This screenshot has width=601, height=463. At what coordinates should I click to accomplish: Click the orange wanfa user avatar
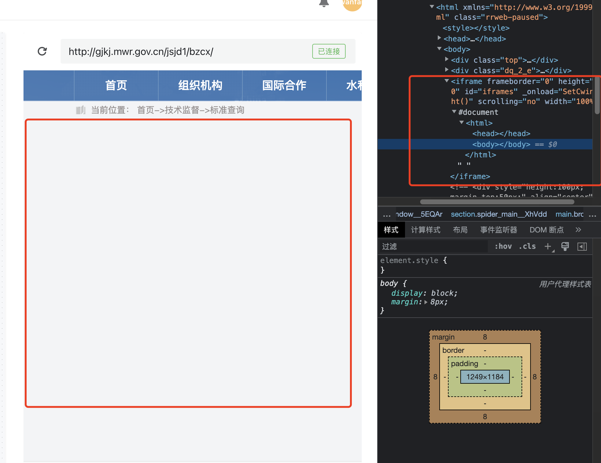(x=352, y=4)
